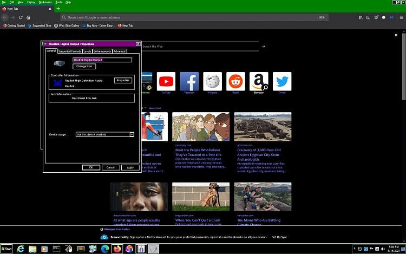
Task: Click the Windows Start button
Action: (x=6, y=249)
